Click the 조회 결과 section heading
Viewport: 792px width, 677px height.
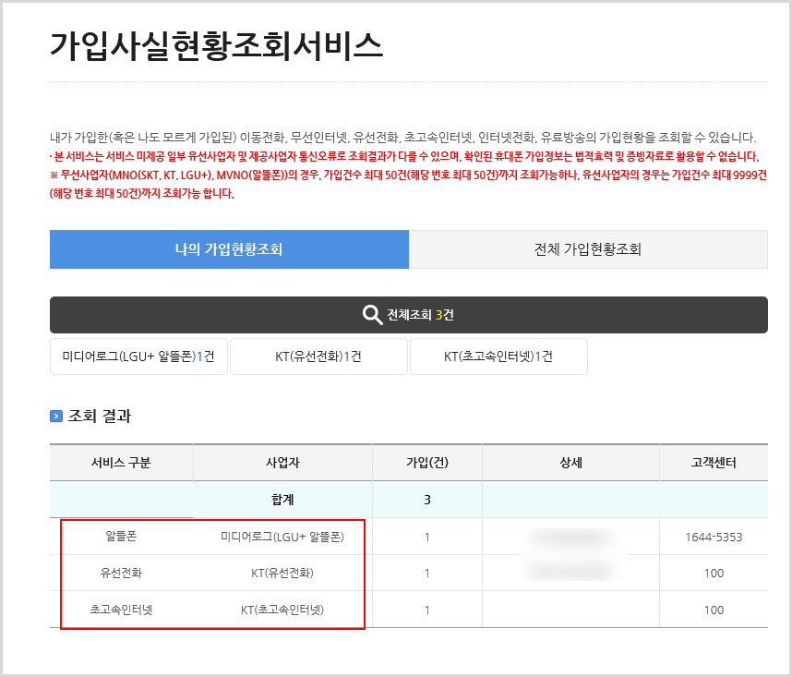pyautogui.click(x=100, y=417)
